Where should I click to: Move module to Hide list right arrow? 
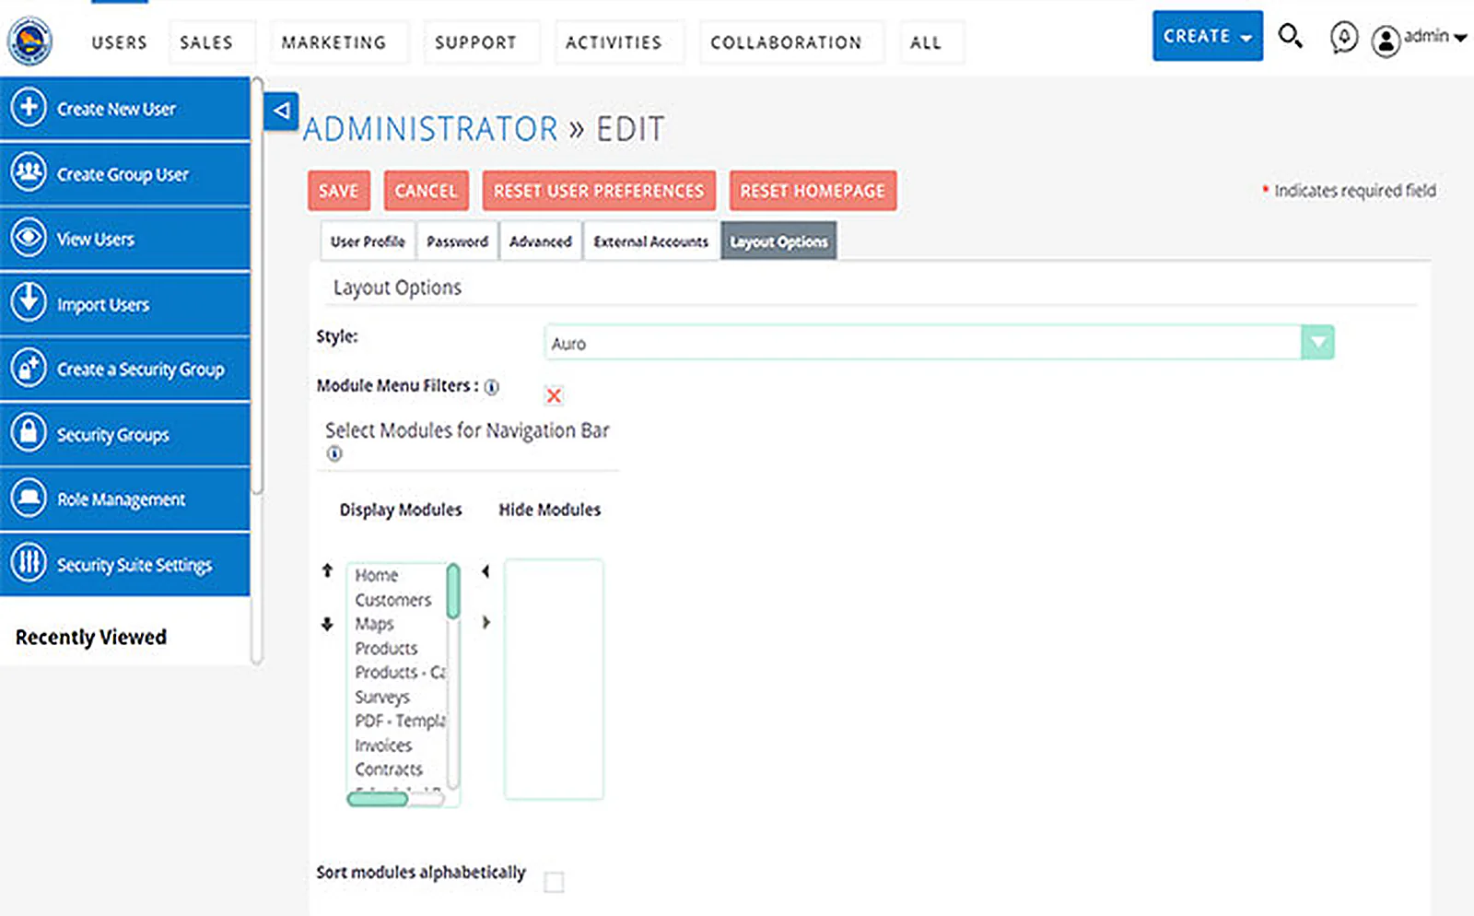coord(485,623)
